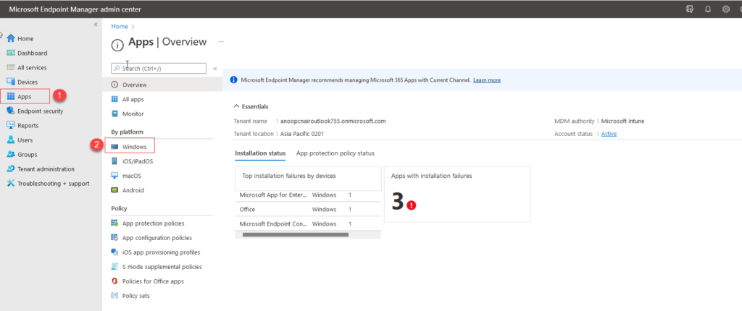Screen dimensions: 742x311
Task: Open the Learn more link in banner
Action: [x=487, y=80]
